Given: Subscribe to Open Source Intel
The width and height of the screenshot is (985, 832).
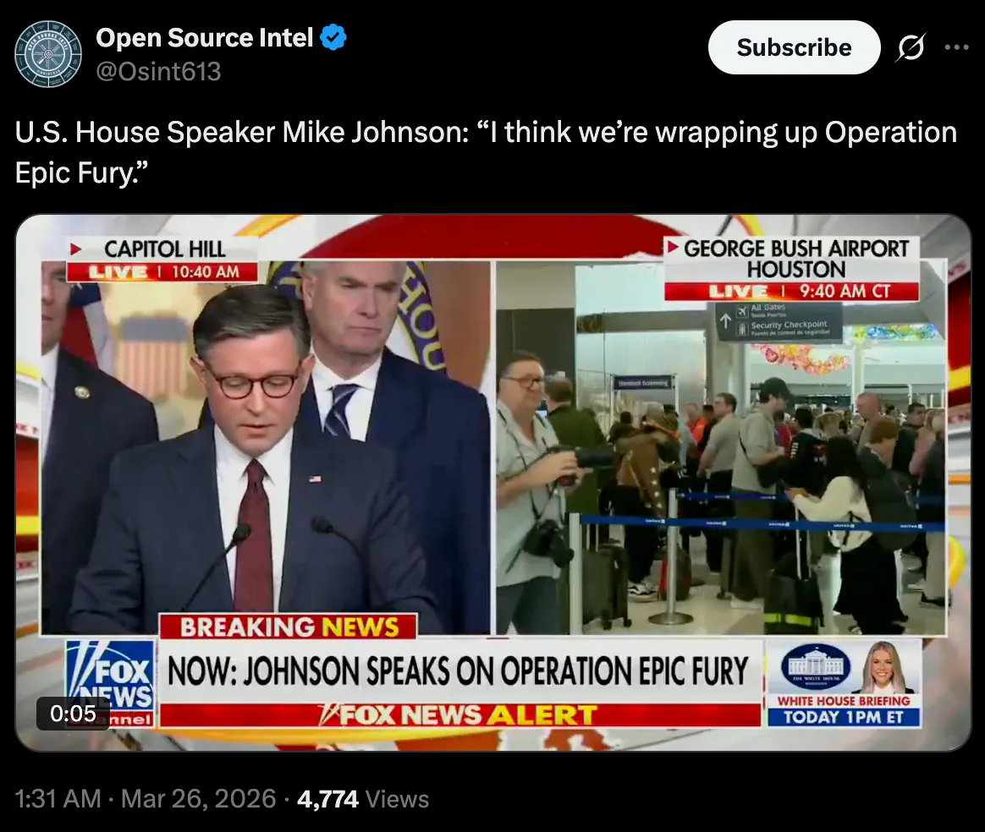Looking at the screenshot, I should click(x=794, y=47).
